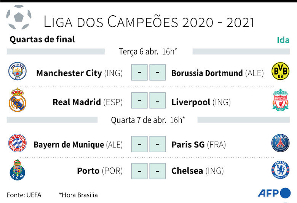The width and height of the screenshot is (297, 203).
Task: Click the Manchester City club crest
Action: [x=18, y=72]
